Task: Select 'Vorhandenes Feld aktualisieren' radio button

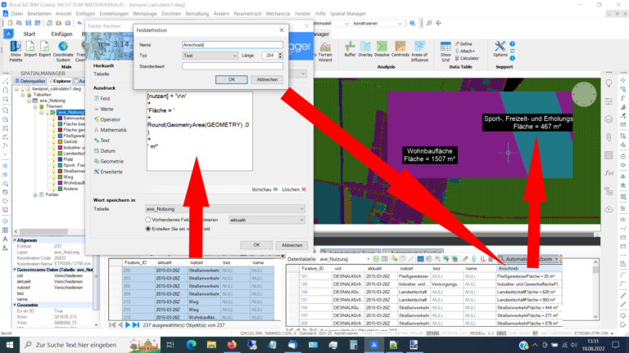Action: tap(147, 220)
